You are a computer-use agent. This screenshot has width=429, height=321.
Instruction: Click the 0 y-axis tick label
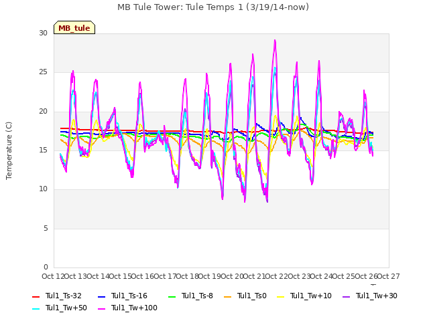[x=46, y=267]
